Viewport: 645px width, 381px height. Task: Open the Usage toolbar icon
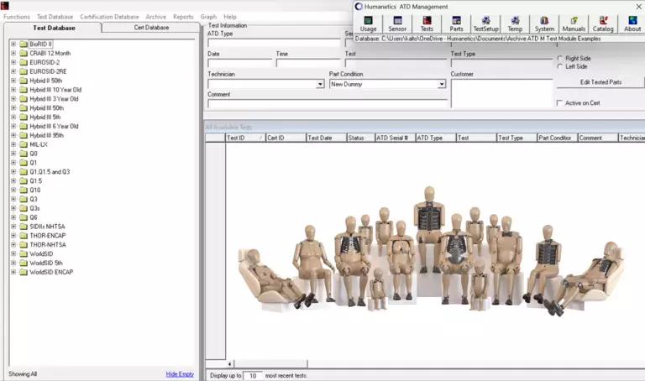coord(368,23)
